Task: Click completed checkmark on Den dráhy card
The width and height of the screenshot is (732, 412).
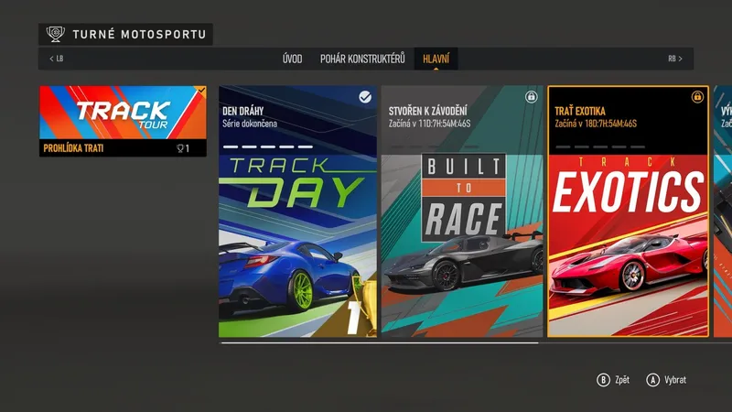Action: click(x=365, y=97)
